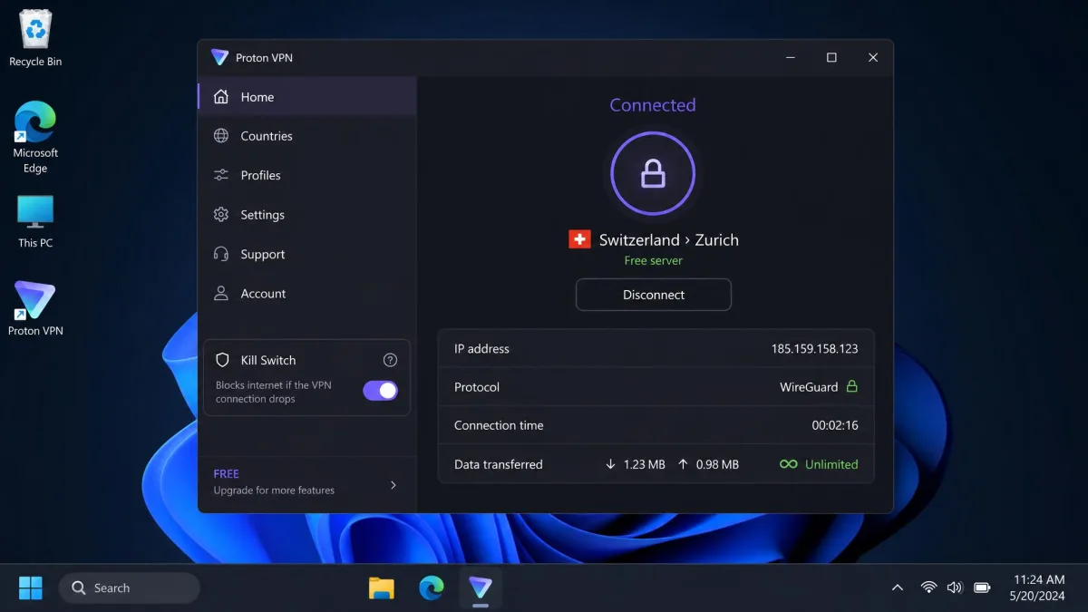The height and width of the screenshot is (612, 1088).
Task: Select Proton VPN desktop shortcut
Action: 35,309
